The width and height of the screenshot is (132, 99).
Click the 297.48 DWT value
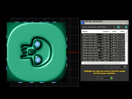tap(116, 37)
